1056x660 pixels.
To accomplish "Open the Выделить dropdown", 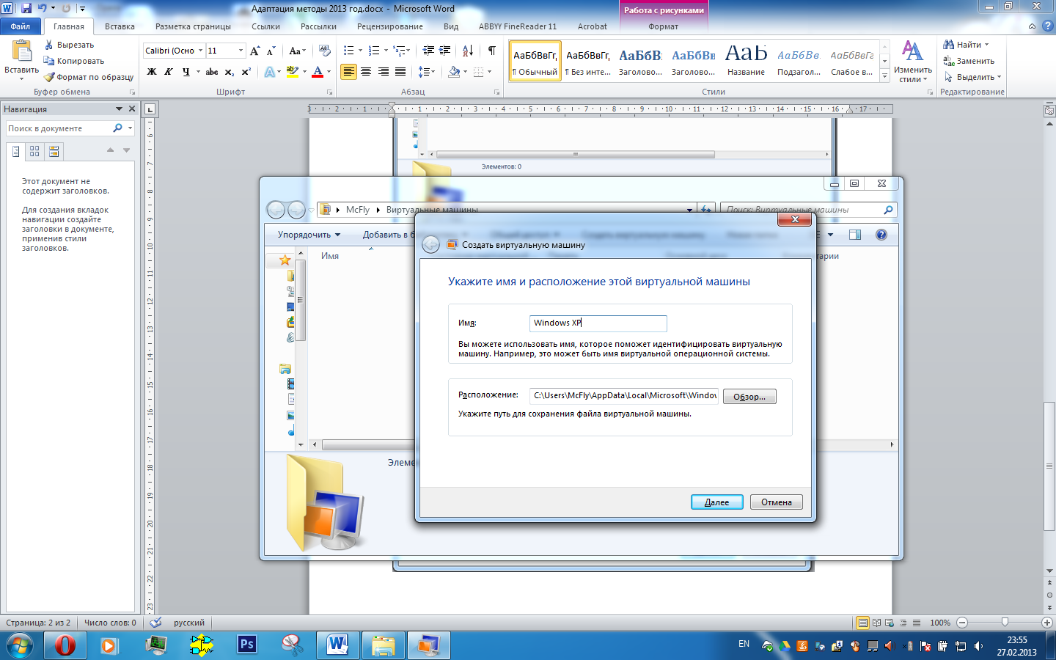I will [x=972, y=77].
